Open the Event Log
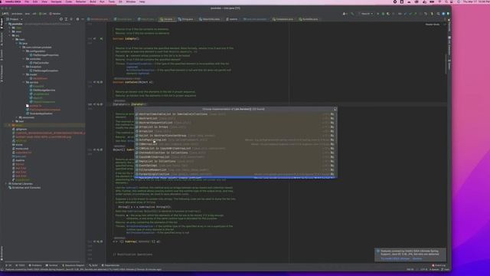The width and height of the screenshot is (490, 276). pyautogui.click(x=439, y=265)
